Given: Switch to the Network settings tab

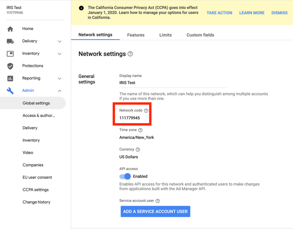Looking at the screenshot, I should tap(95, 35).
